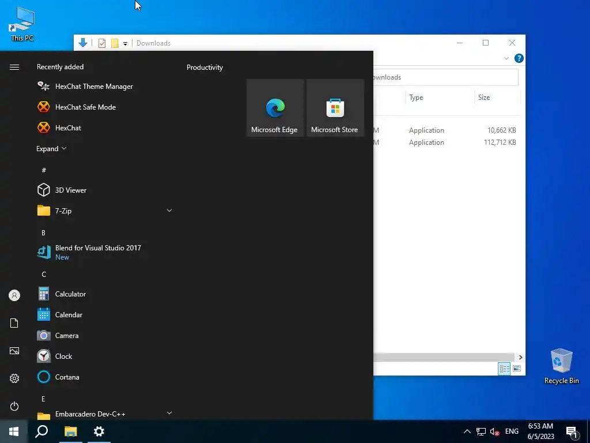Open File Explorer from taskbar

[x=70, y=431]
